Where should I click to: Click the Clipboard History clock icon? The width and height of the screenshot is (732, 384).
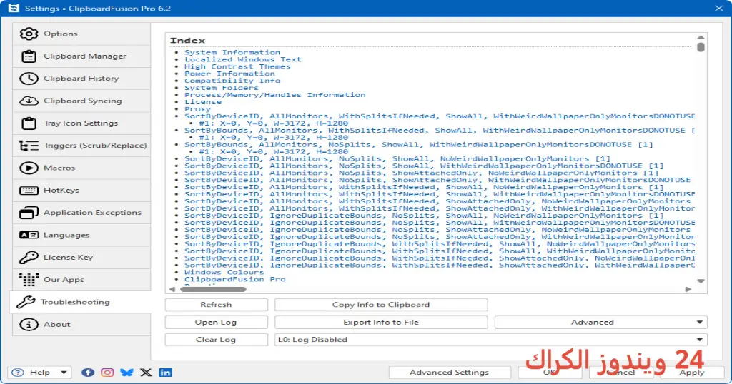(29, 79)
